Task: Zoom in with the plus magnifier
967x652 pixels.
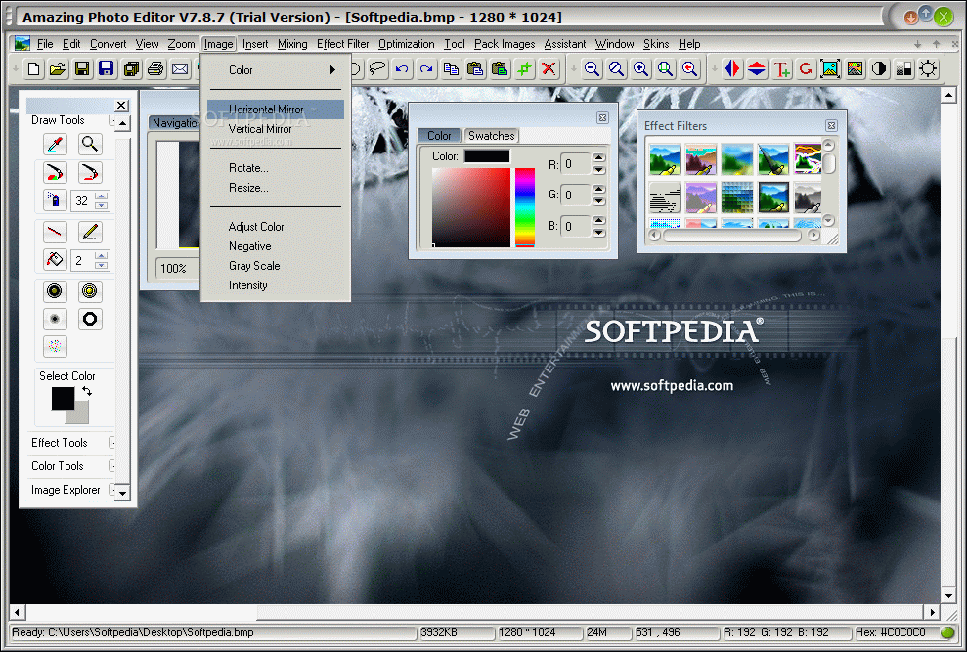Action: coord(640,68)
